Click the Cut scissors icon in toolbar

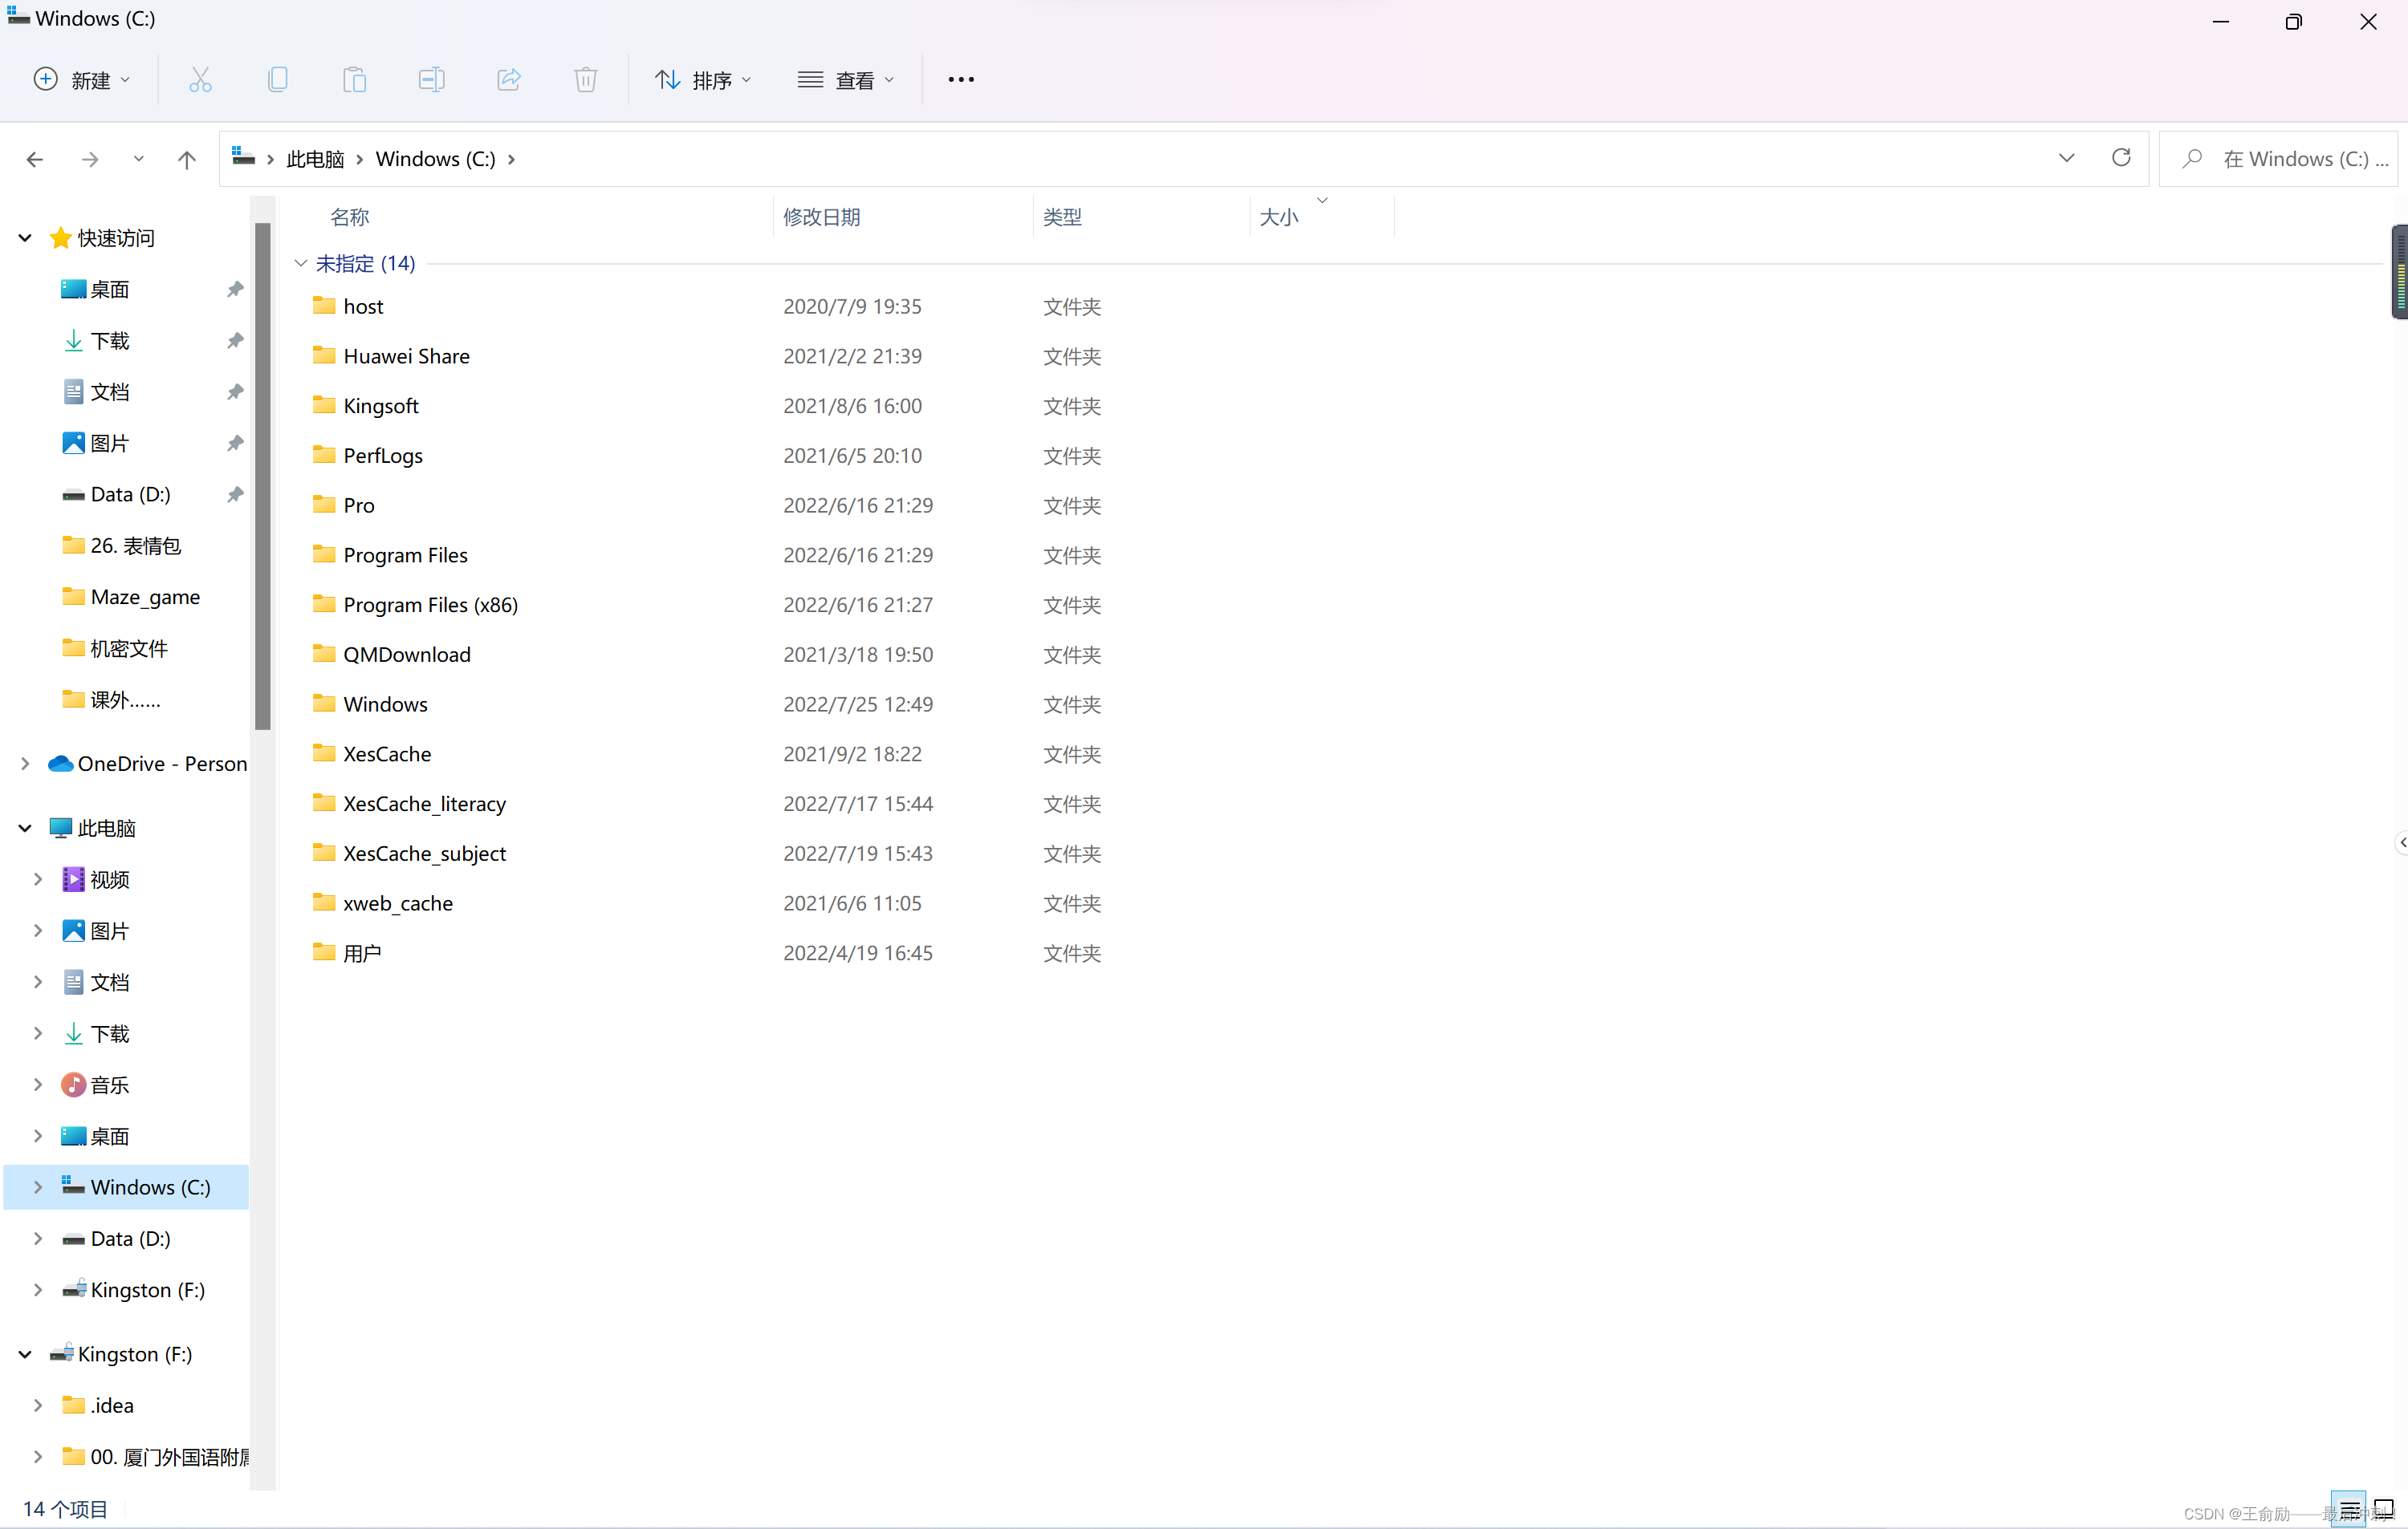(x=200, y=80)
